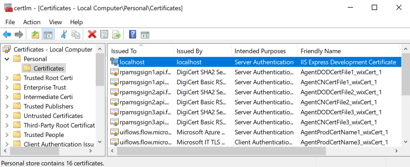Click the Back arrow toolbar icon

[7, 34]
